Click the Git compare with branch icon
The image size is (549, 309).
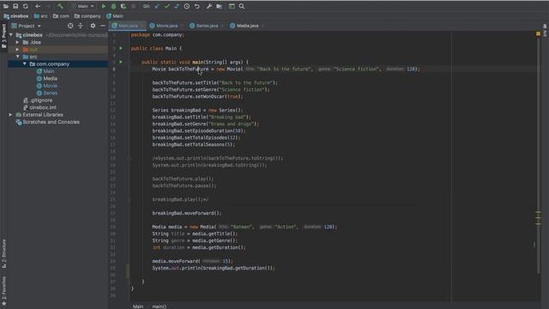(x=177, y=6)
